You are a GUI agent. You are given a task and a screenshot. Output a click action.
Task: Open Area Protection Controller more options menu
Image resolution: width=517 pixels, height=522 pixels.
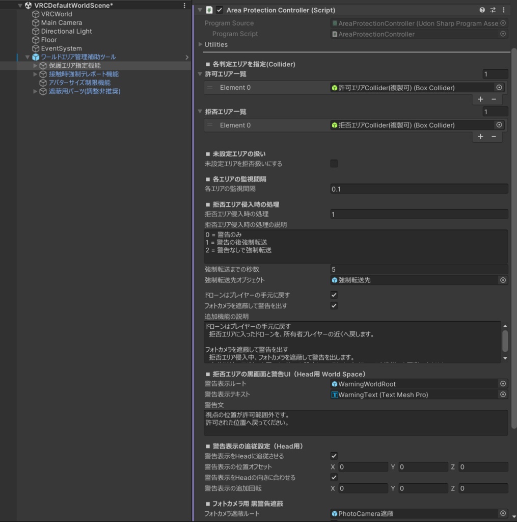[x=503, y=10]
